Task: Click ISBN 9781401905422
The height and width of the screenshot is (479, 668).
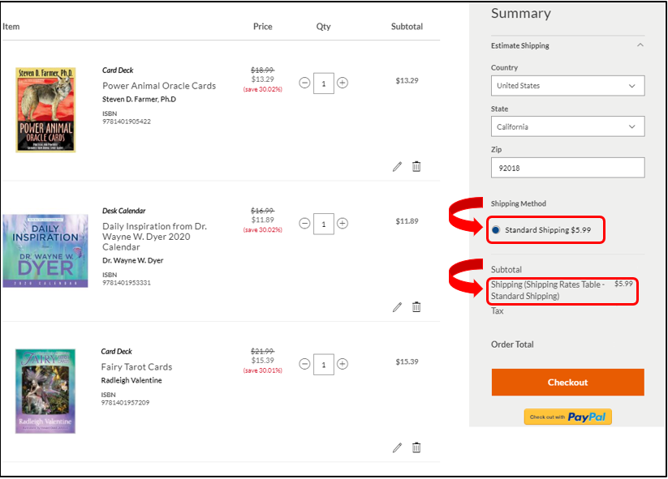Action: pos(127,122)
